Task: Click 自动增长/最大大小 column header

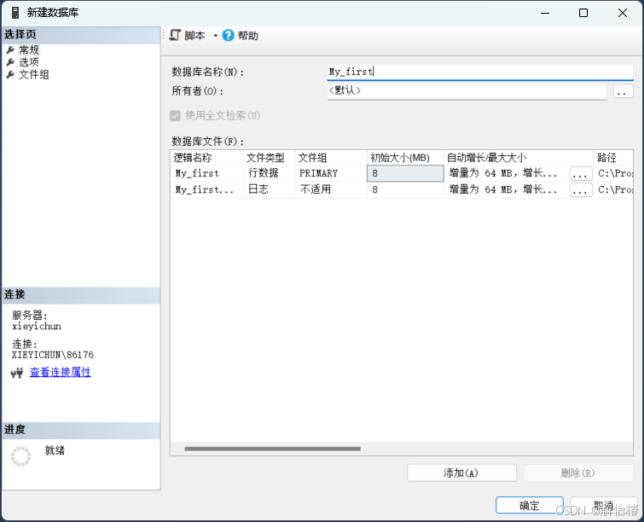Action: click(519, 158)
